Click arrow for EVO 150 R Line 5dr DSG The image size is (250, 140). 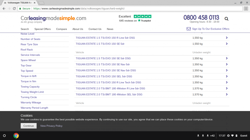pyautogui.click(x=226, y=38)
